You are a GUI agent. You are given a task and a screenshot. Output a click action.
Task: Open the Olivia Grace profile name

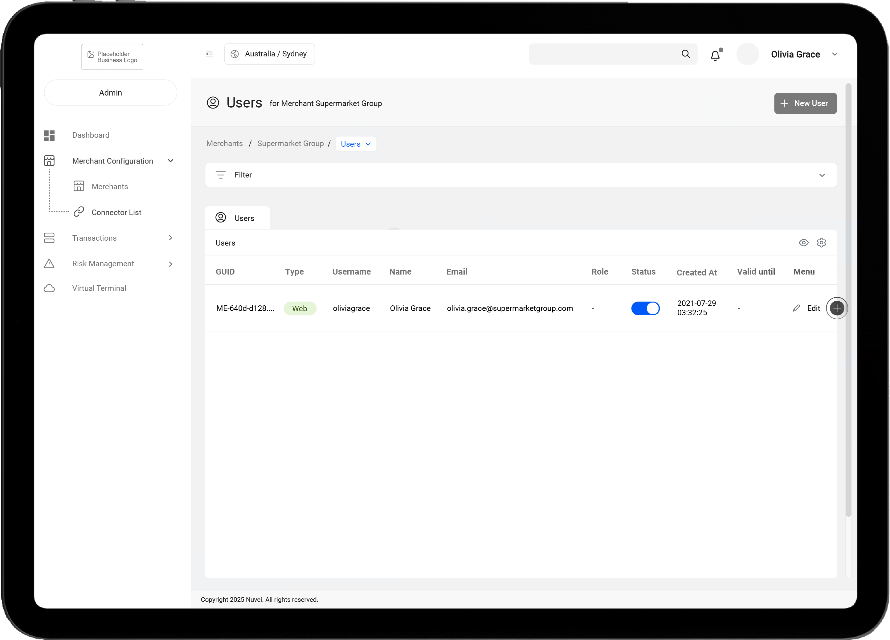click(795, 55)
